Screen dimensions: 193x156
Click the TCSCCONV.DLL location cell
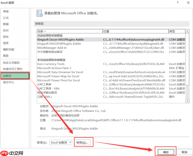tap(134, 52)
